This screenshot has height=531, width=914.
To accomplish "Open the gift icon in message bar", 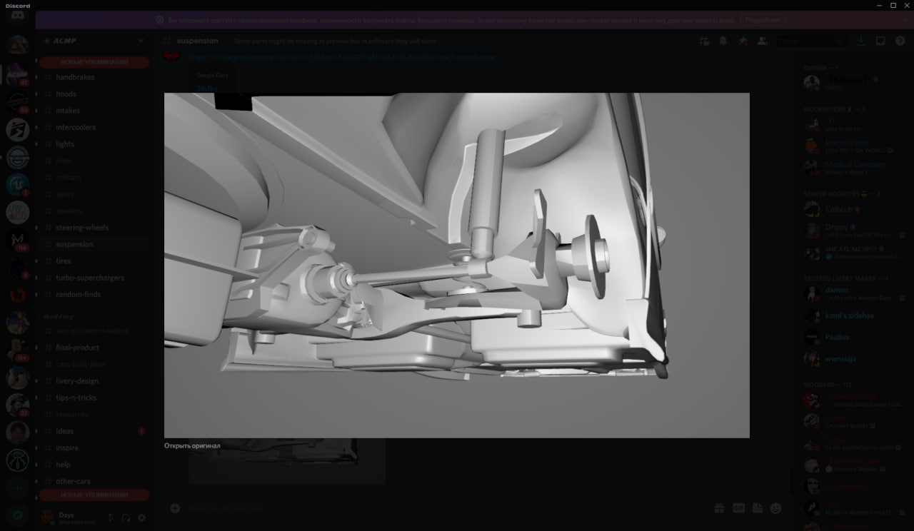I will pos(719,508).
